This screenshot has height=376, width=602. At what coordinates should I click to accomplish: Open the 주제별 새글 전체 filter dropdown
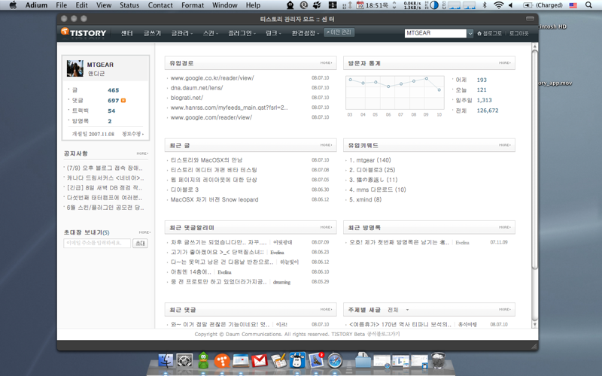pyautogui.click(x=398, y=310)
